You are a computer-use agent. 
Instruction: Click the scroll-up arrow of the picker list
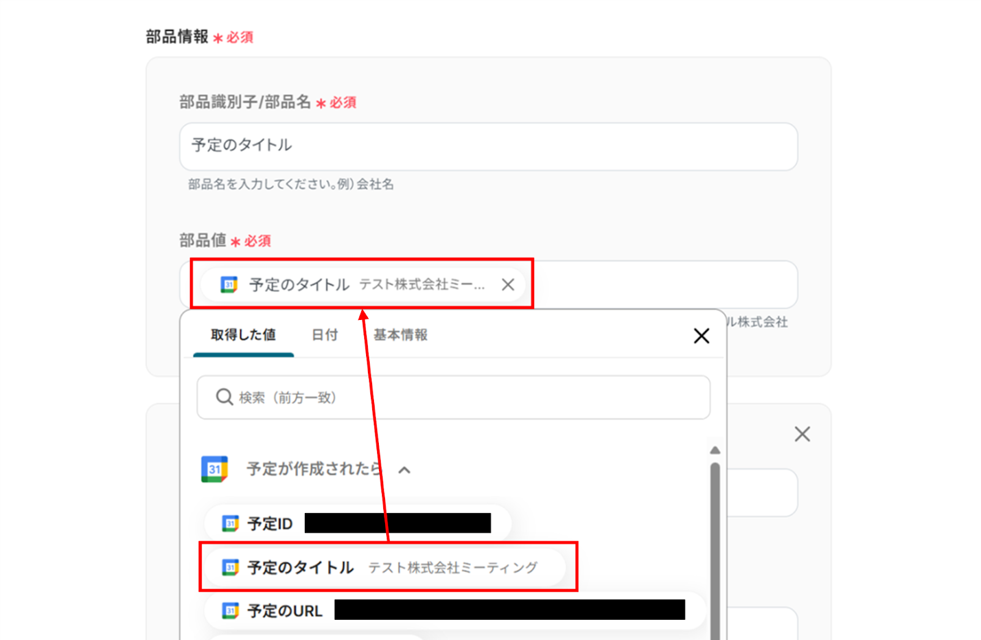[x=715, y=450]
